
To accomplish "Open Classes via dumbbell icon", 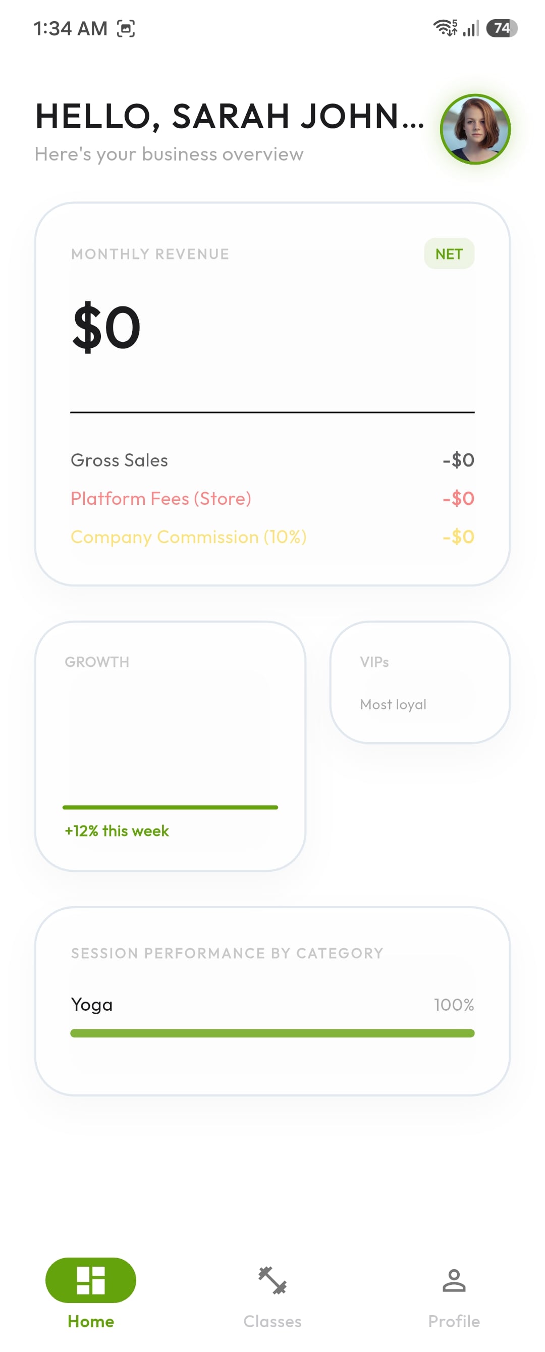I will (272, 1280).
